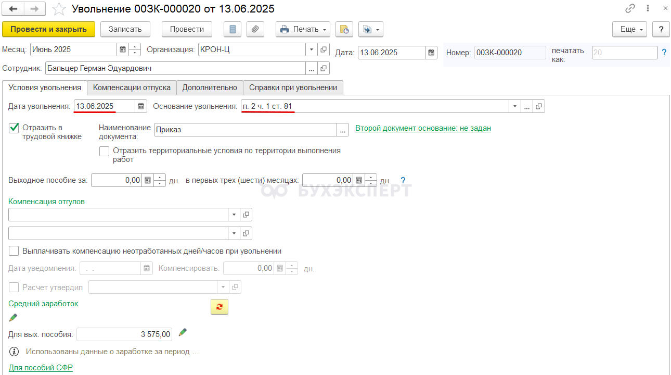Image resolution: width=671 pixels, height=375 pixels.
Task: Click the blue help question mark near number
Action: (x=664, y=52)
